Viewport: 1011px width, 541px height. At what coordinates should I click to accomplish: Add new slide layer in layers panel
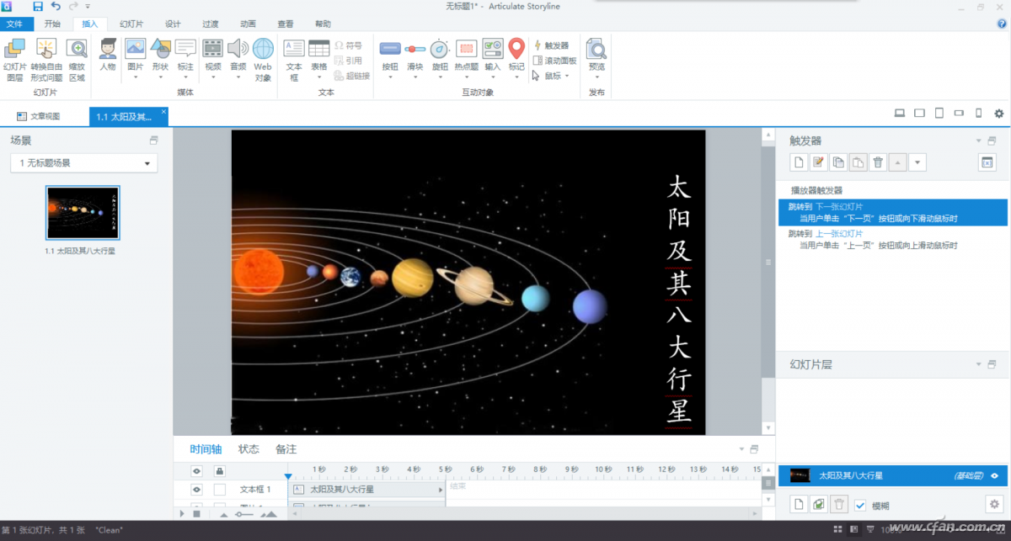[x=799, y=504]
